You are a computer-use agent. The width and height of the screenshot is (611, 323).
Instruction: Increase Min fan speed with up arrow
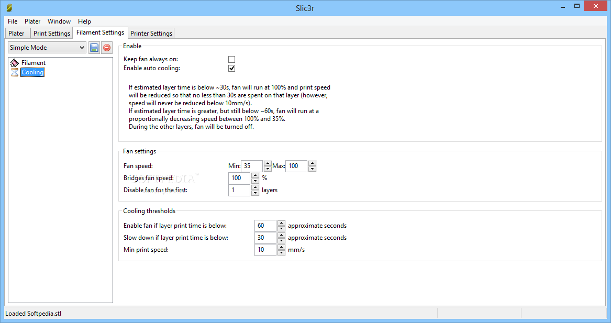(x=268, y=163)
